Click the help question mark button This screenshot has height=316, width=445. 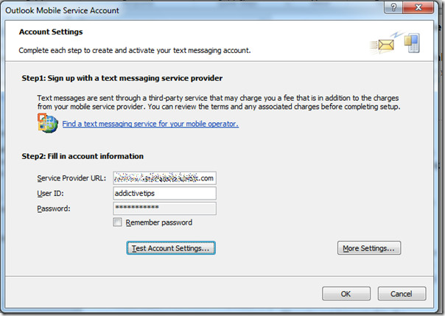click(x=393, y=7)
